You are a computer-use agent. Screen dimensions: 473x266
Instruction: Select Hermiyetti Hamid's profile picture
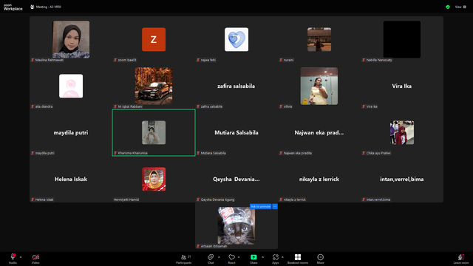click(x=154, y=179)
